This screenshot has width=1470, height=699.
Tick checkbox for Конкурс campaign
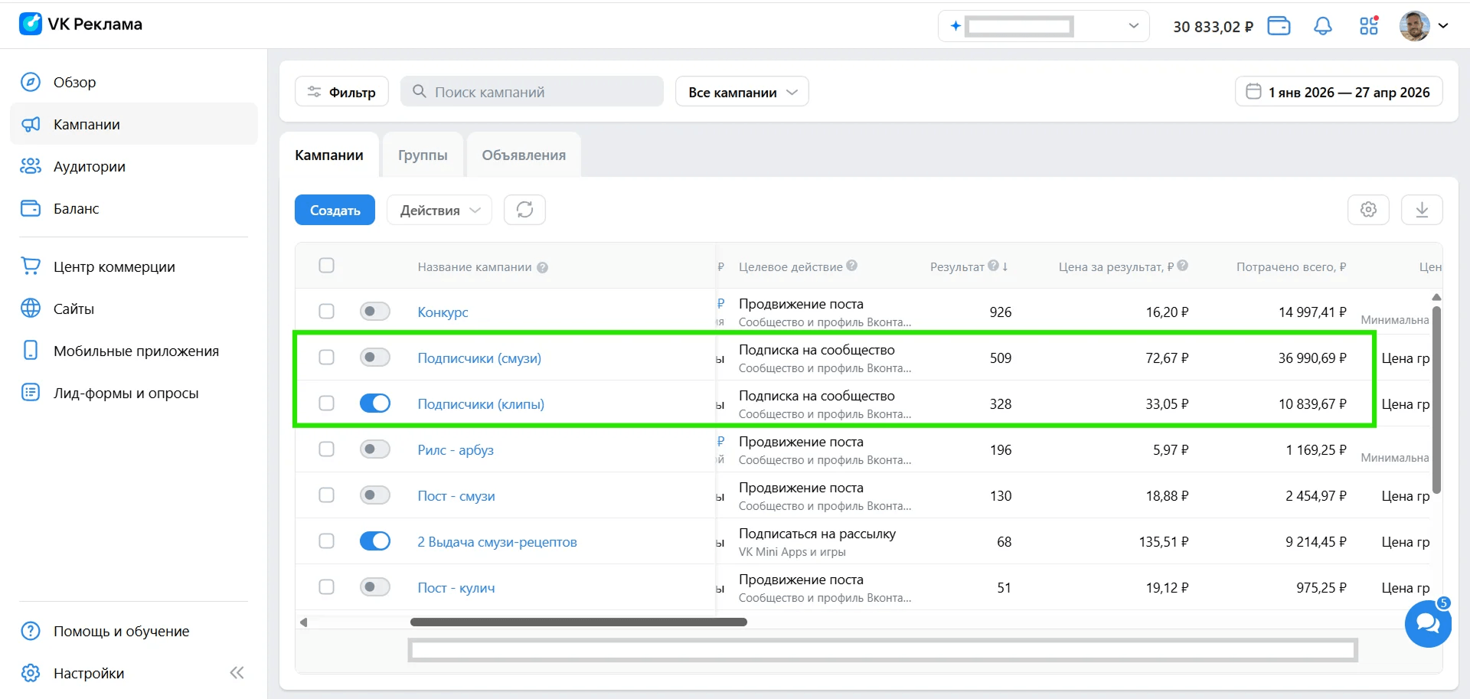326,312
